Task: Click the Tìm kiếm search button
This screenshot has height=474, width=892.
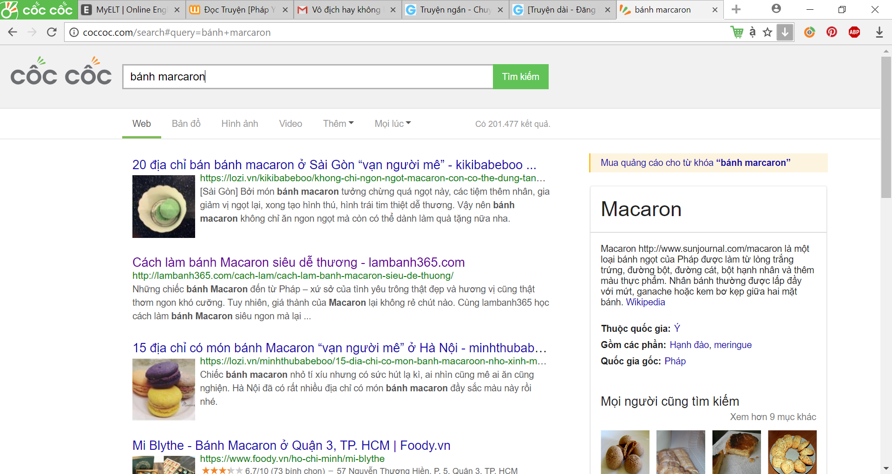Action: [520, 77]
